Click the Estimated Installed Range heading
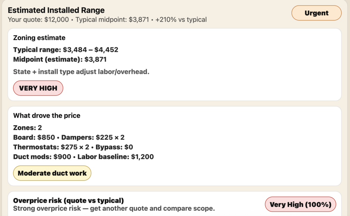This screenshot has width=350, height=216. coord(56,10)
